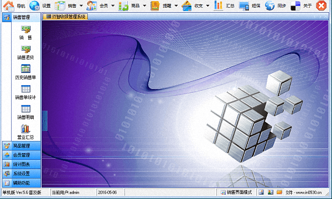Image resolution: width=332 pixels, height=199 pixels.
Task: Expand the 收支 toolbar dropdown arrow
Action: pos(207,6)
